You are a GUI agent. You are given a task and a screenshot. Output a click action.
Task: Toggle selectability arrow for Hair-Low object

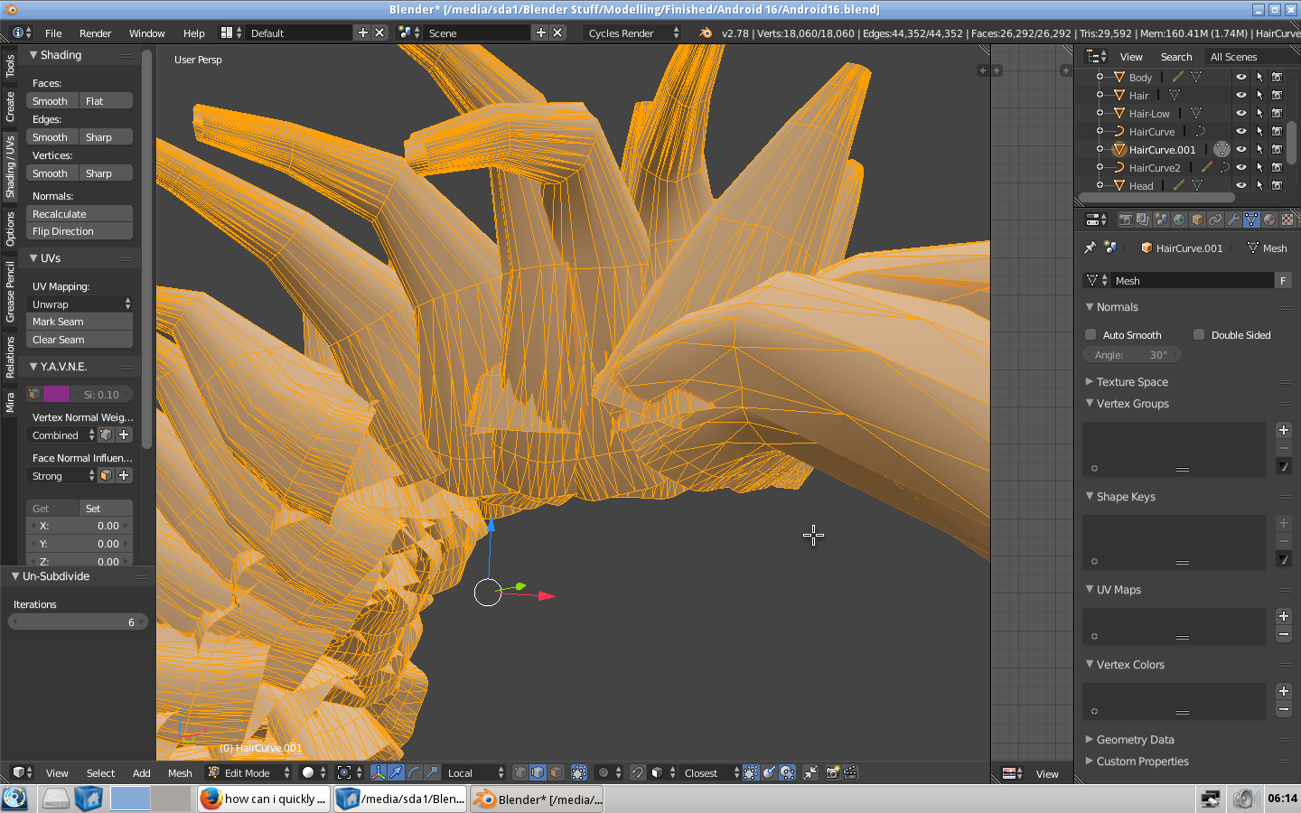pos(1259,113)
